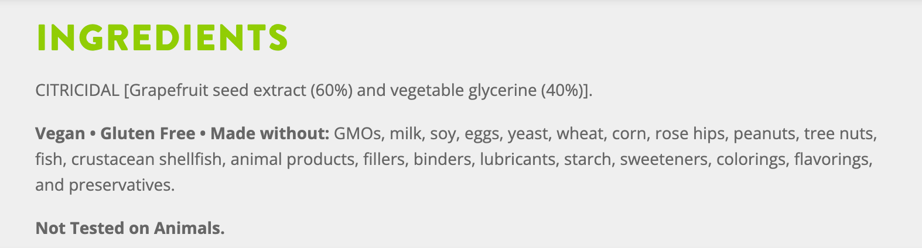Click the word 'GMOs'
Image resolution: width=922 pixels, height=248 pixels.
coord(357,134)
